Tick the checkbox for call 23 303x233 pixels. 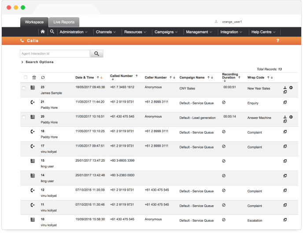[24, 88]
